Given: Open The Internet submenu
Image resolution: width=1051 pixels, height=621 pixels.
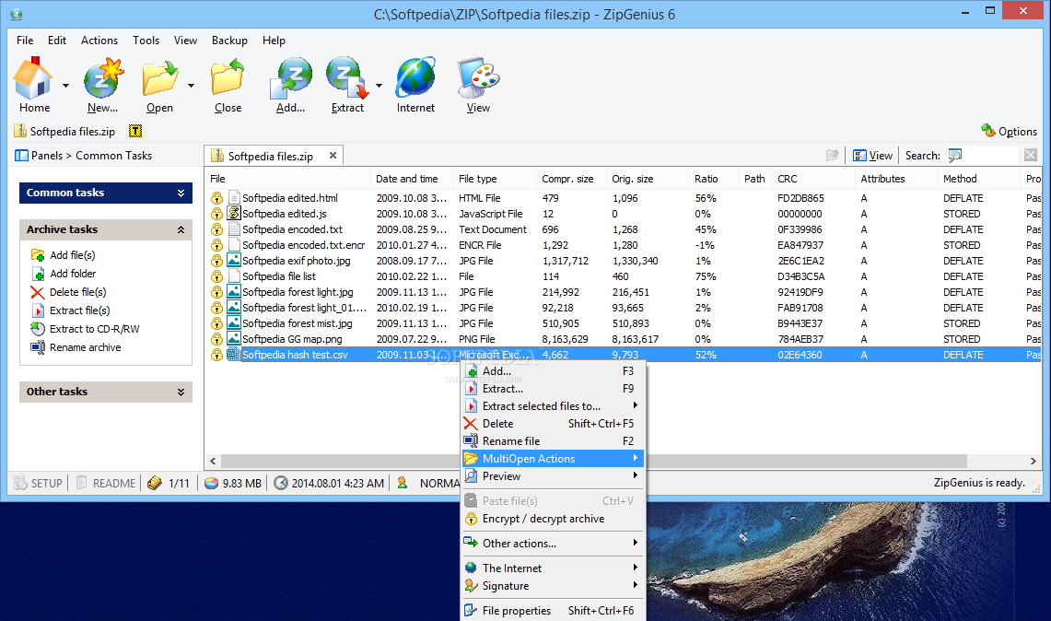Looking at the screenshot, I should pos(553,568).
